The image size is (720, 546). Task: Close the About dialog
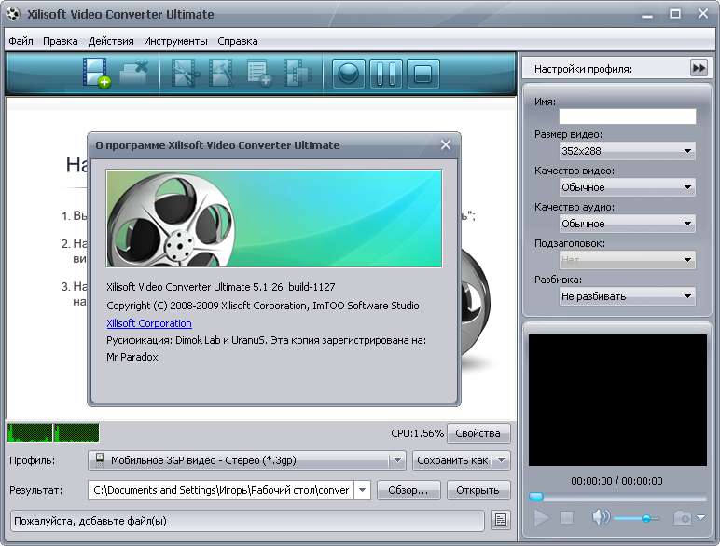[446, 145]
